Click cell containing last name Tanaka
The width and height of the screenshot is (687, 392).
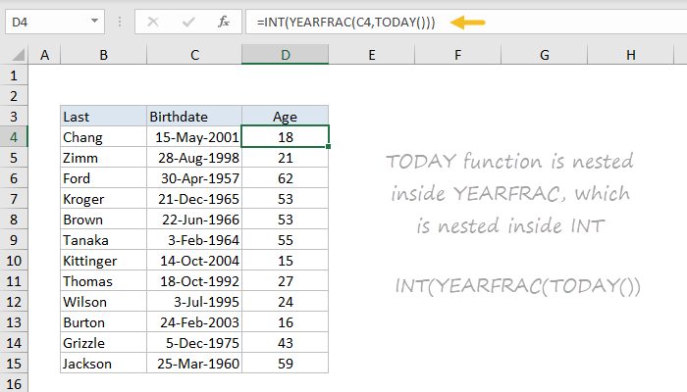point(103,240)
